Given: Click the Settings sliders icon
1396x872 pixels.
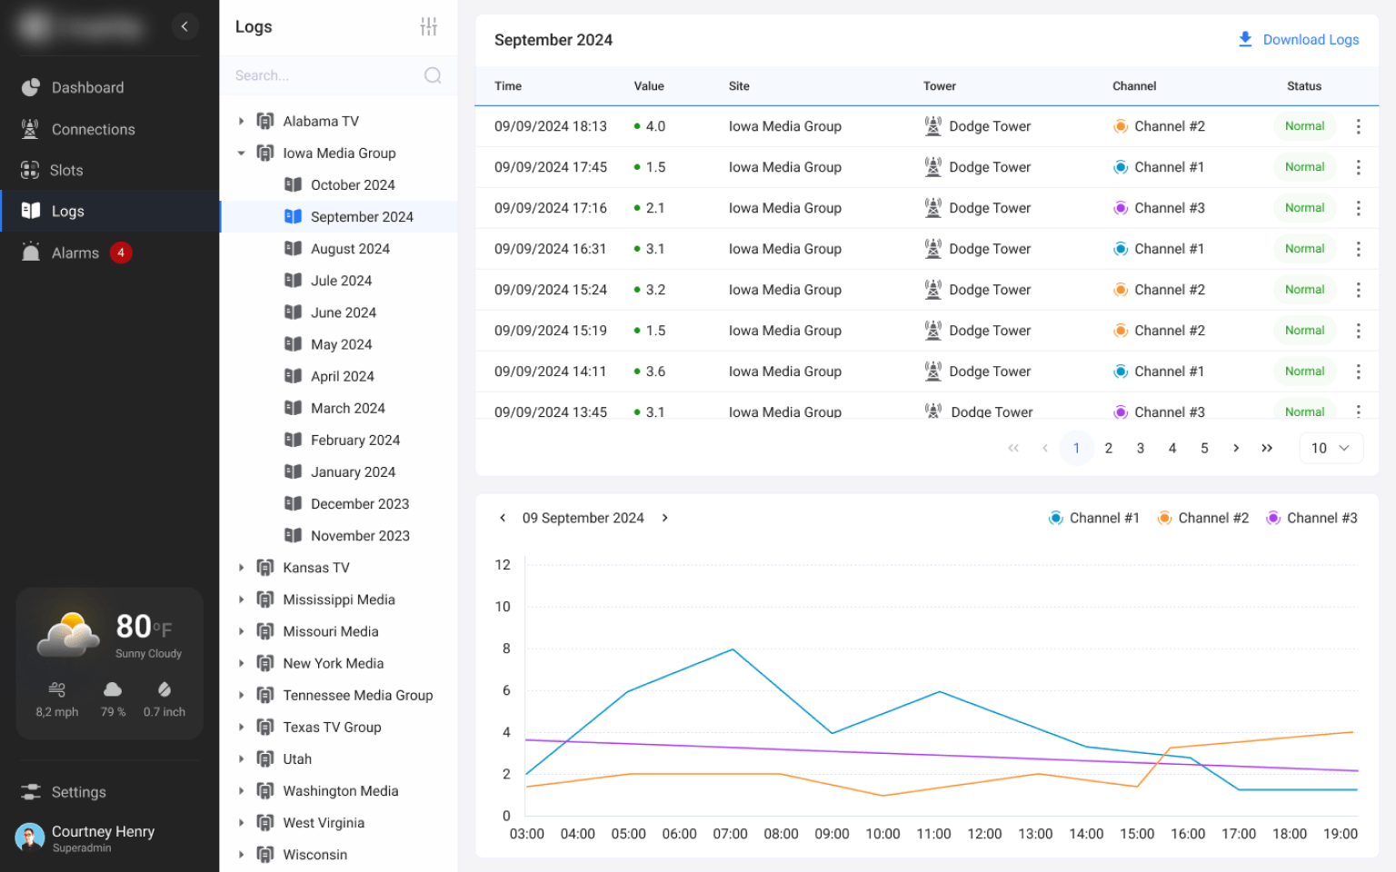Looking at the screenshot, I should click(31, 792).
